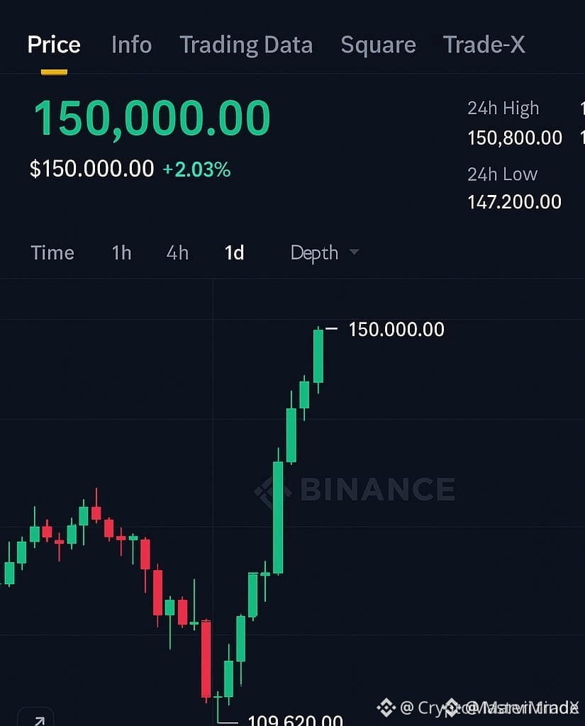Select the Trade-X tab
585x726 pixels.
(484, 45)
